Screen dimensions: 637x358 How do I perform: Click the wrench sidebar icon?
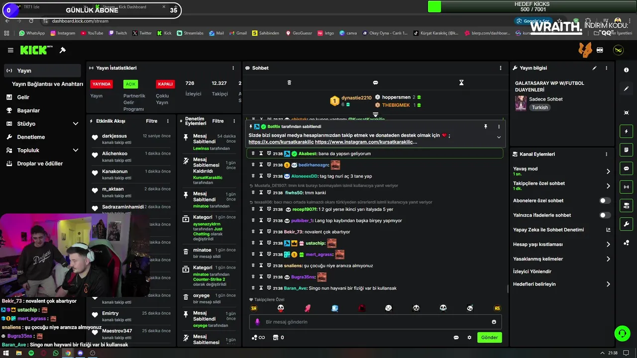(626, 224)
